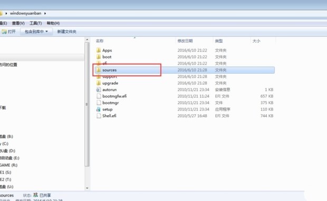327x201 pixels.
Task: Click the shared status icon in details pane
Action: click(x=36, y=195)
